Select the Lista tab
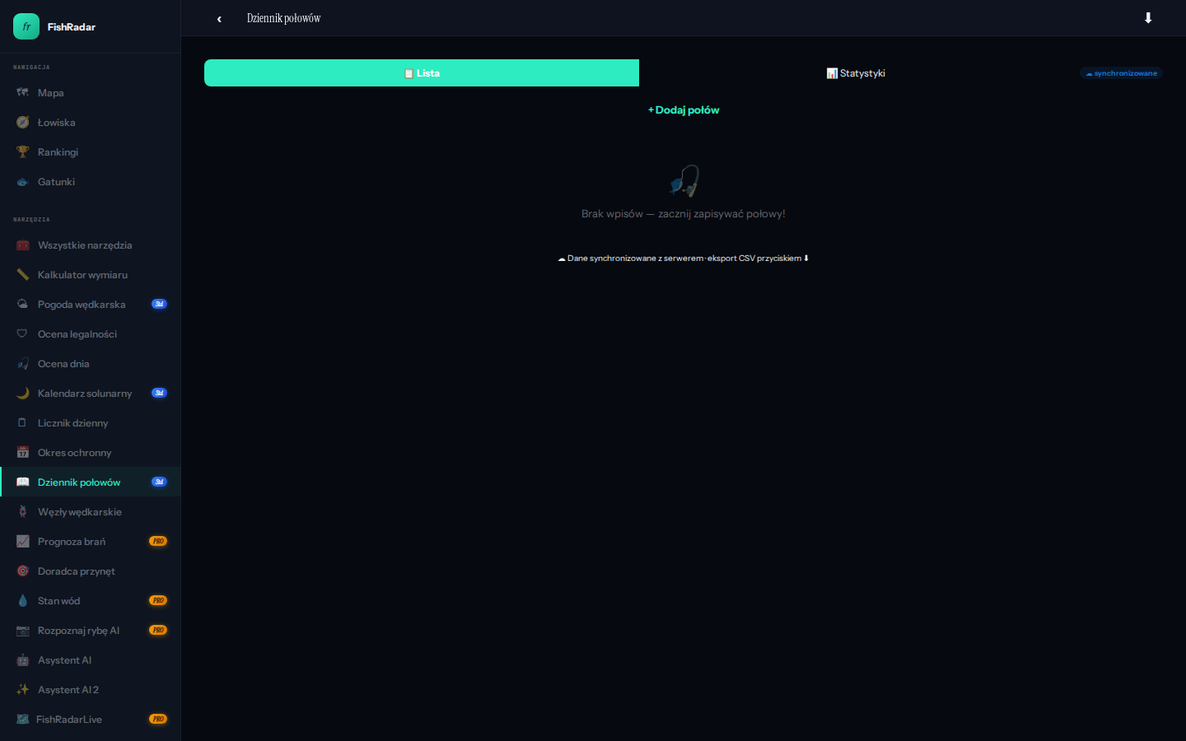 pos(422,73)
